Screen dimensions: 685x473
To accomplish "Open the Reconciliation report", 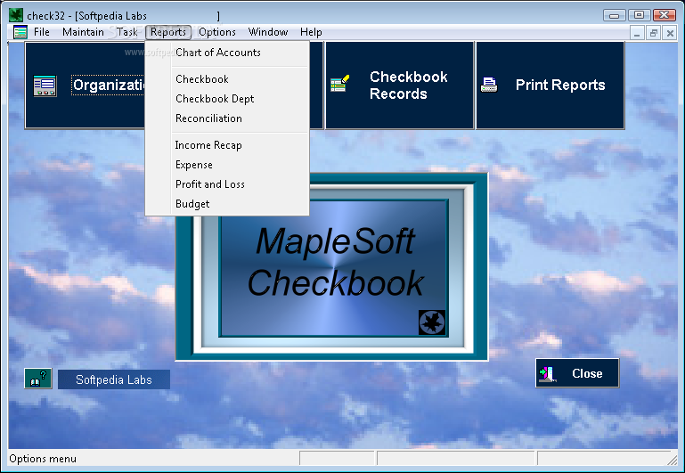I will (227, 118).
